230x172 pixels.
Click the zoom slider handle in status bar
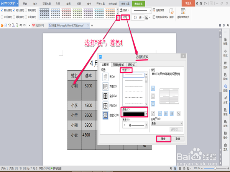[215, 168]
